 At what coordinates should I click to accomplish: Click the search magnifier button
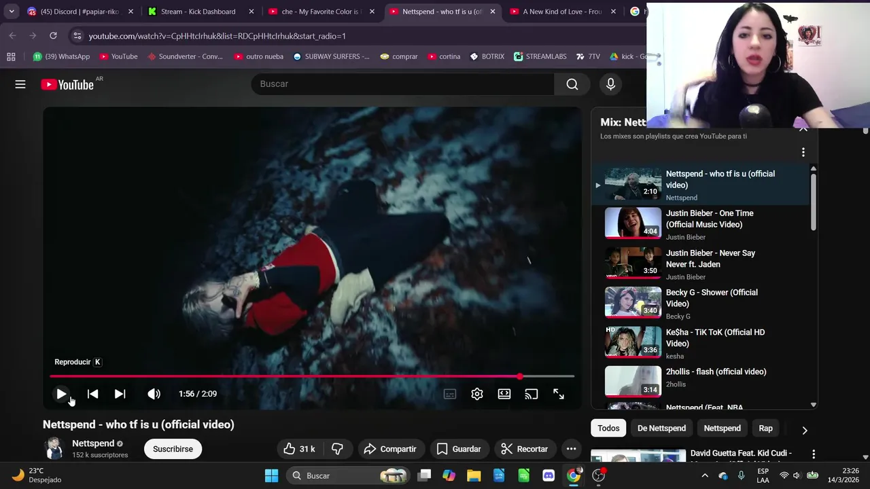pos(572,84)
